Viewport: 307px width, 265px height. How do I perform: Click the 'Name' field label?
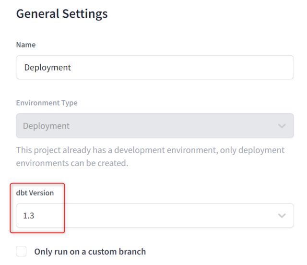pos(26,45)
